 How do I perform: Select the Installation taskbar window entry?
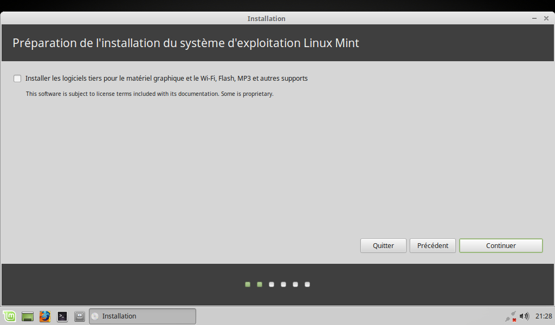click(x=143, y=316)
